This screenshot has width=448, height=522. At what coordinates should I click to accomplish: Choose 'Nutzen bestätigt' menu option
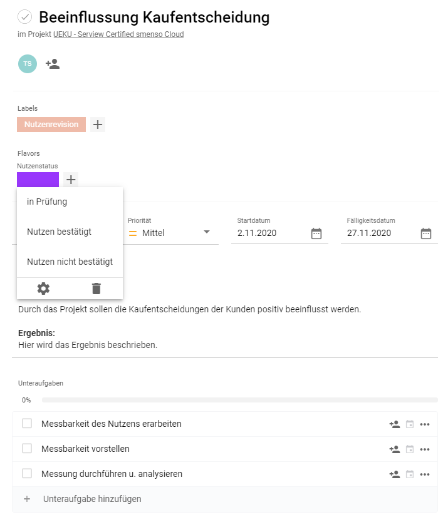[59, 232]
